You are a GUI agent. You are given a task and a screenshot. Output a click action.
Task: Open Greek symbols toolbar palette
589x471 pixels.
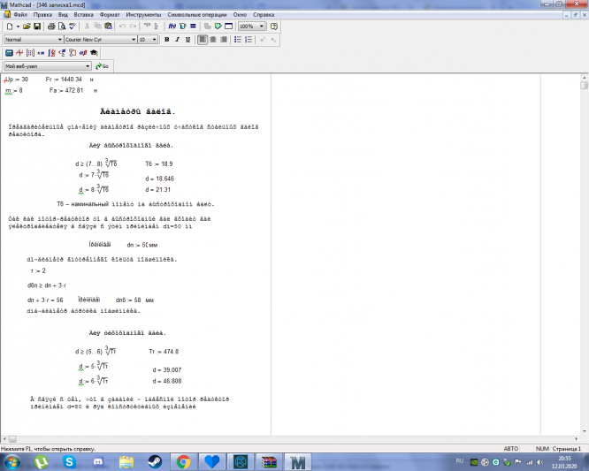point(83,53)
